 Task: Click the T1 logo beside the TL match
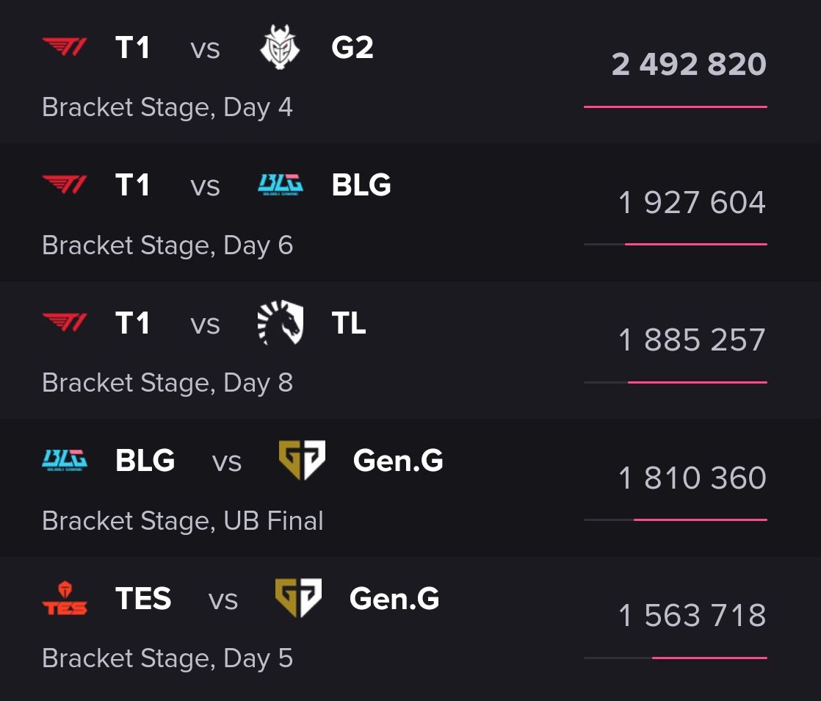pyautogui.click(x=65, y=323)
